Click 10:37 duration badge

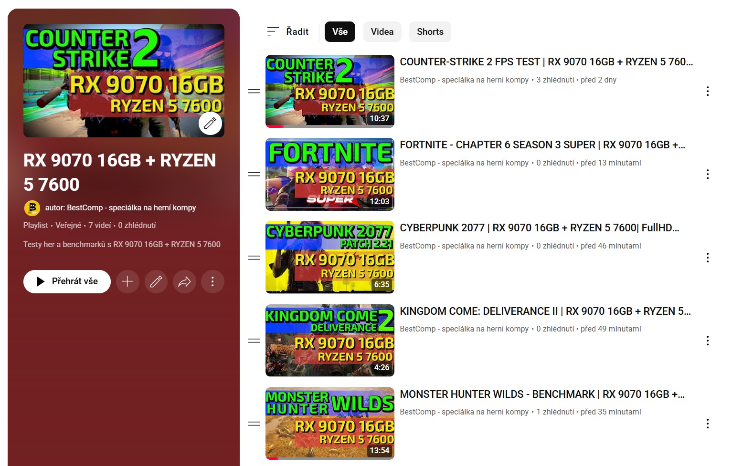click(x=380, y=118)
